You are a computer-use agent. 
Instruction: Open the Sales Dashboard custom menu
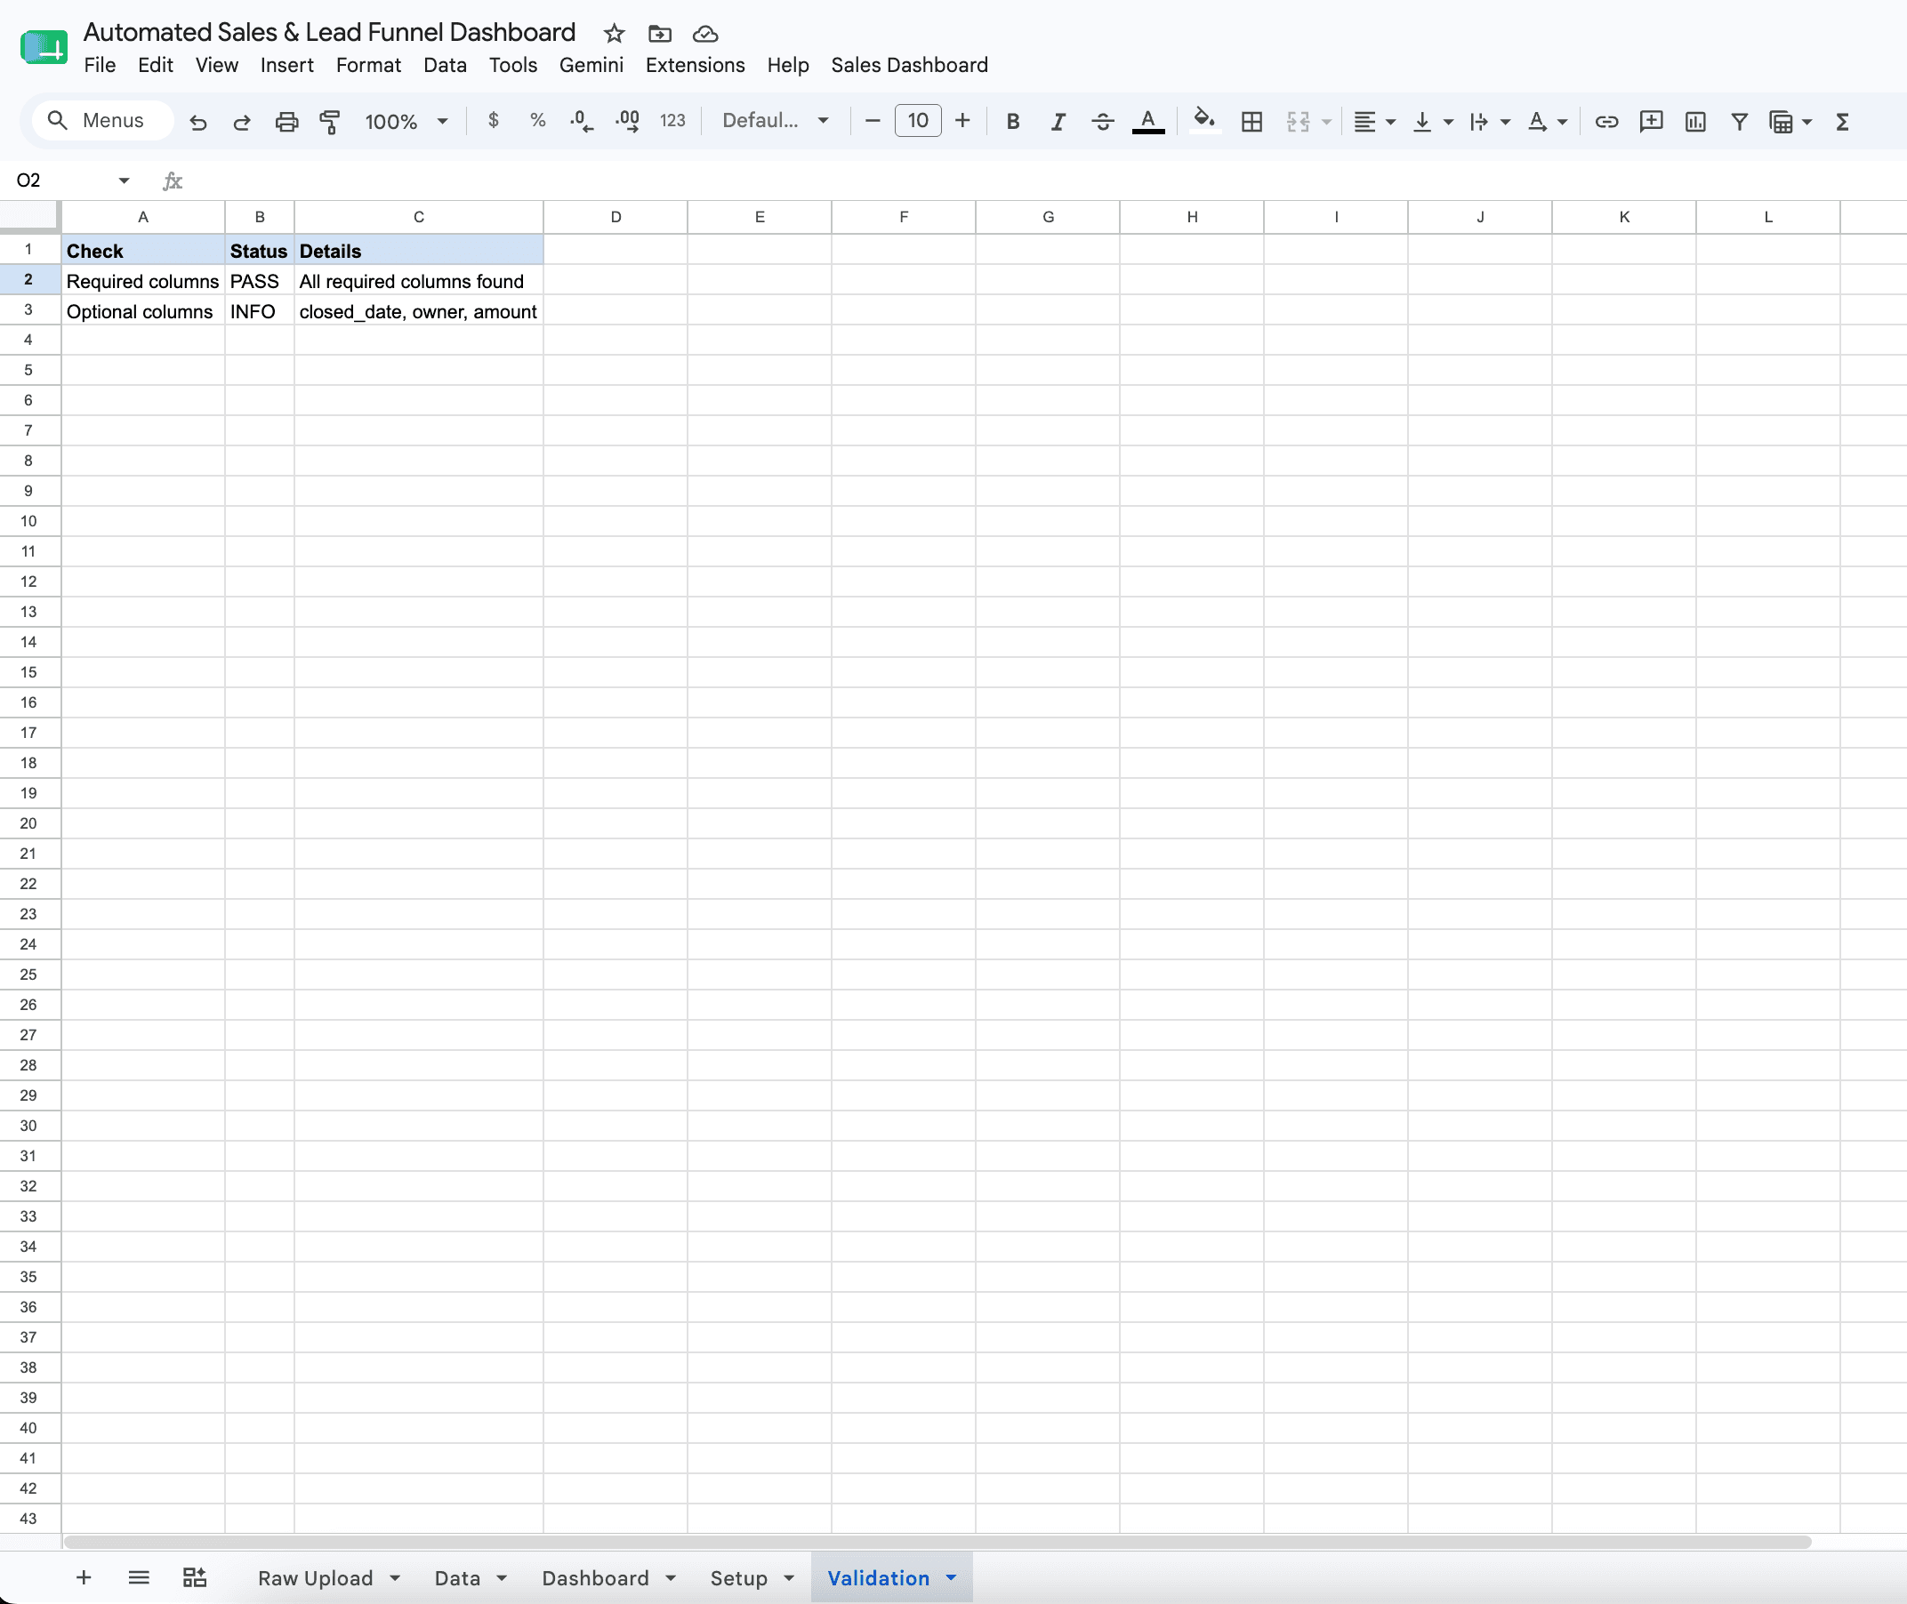[909, 65]
